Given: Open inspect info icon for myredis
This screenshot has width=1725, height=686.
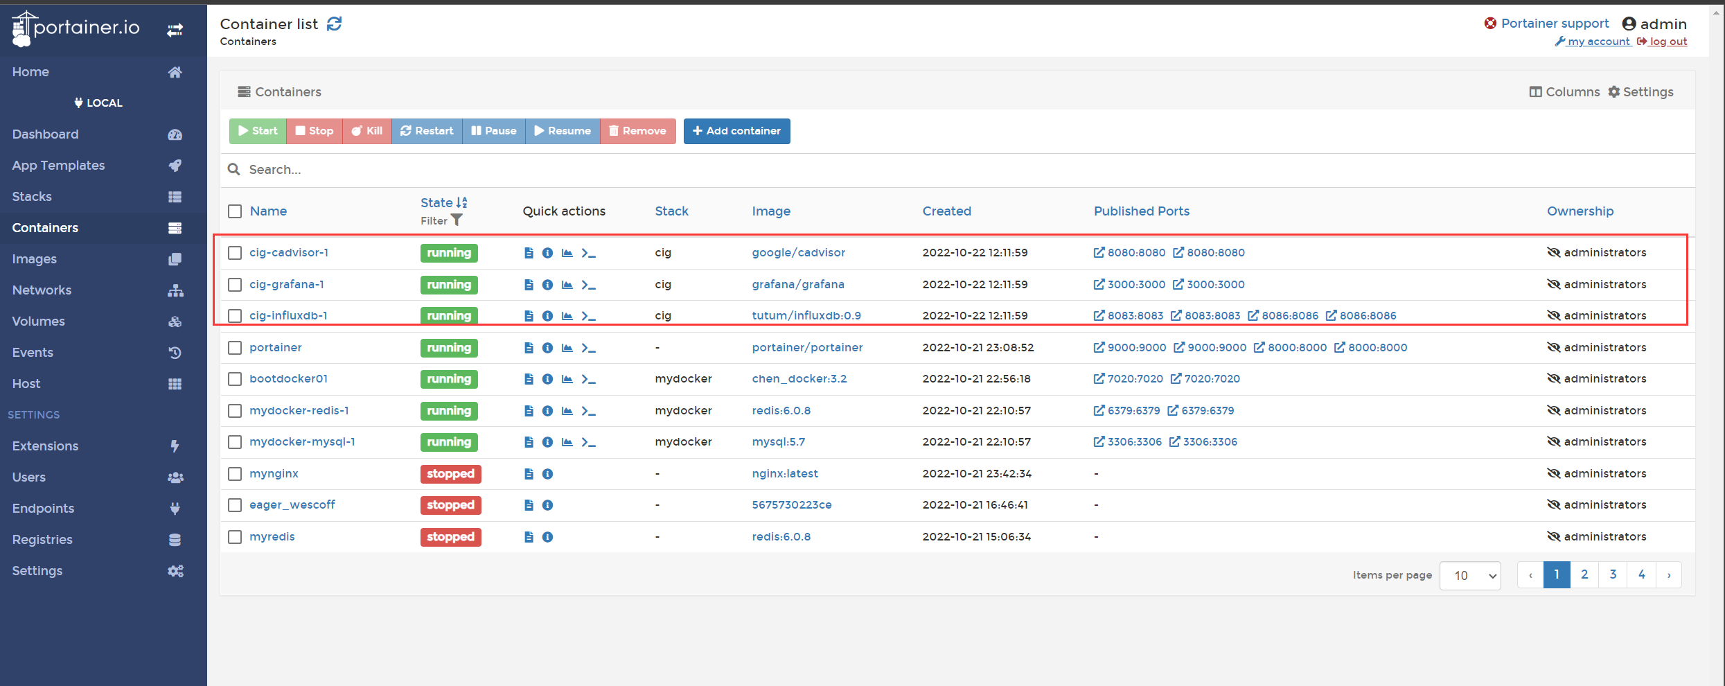Looking at the screenshot, I should click(547, 537).
